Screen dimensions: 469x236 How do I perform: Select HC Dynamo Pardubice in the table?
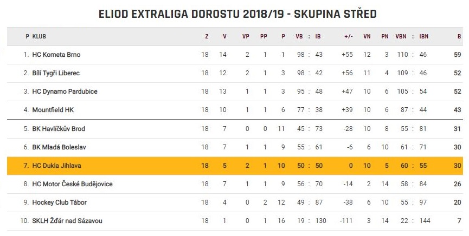click(x=65, y=91)
